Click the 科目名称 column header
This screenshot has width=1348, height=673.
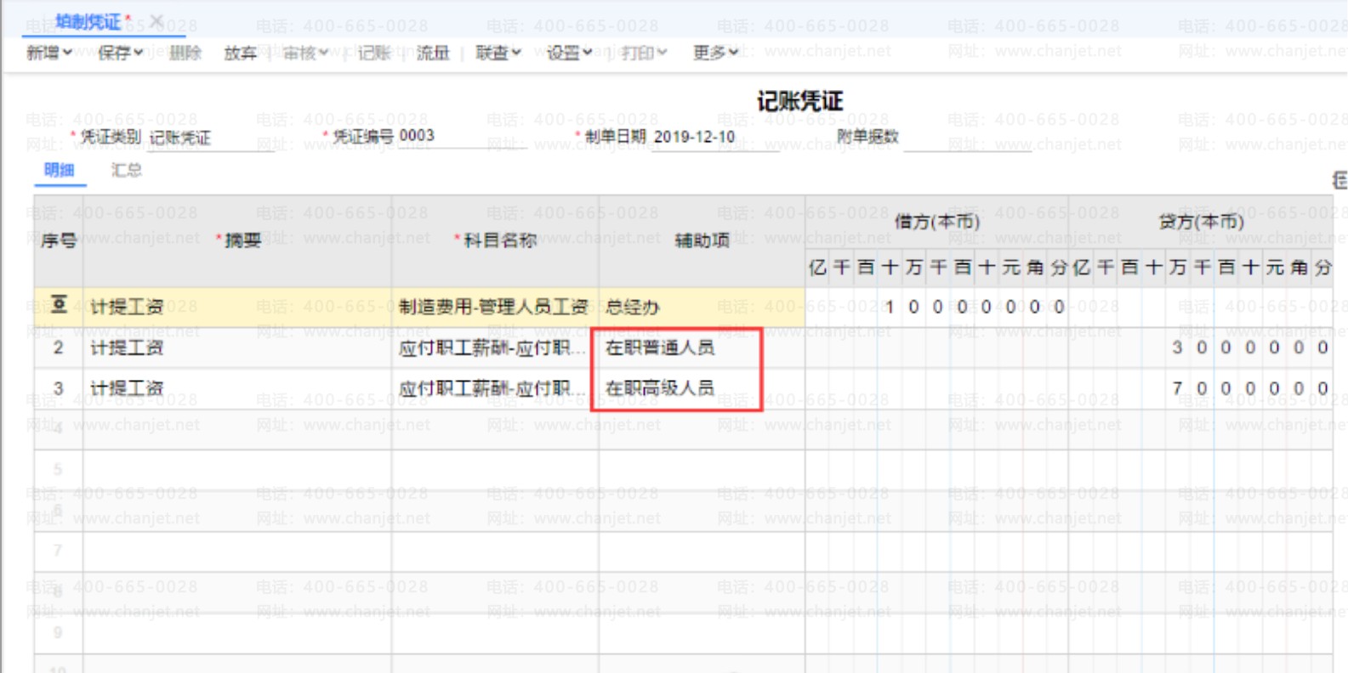click(495, 241)
